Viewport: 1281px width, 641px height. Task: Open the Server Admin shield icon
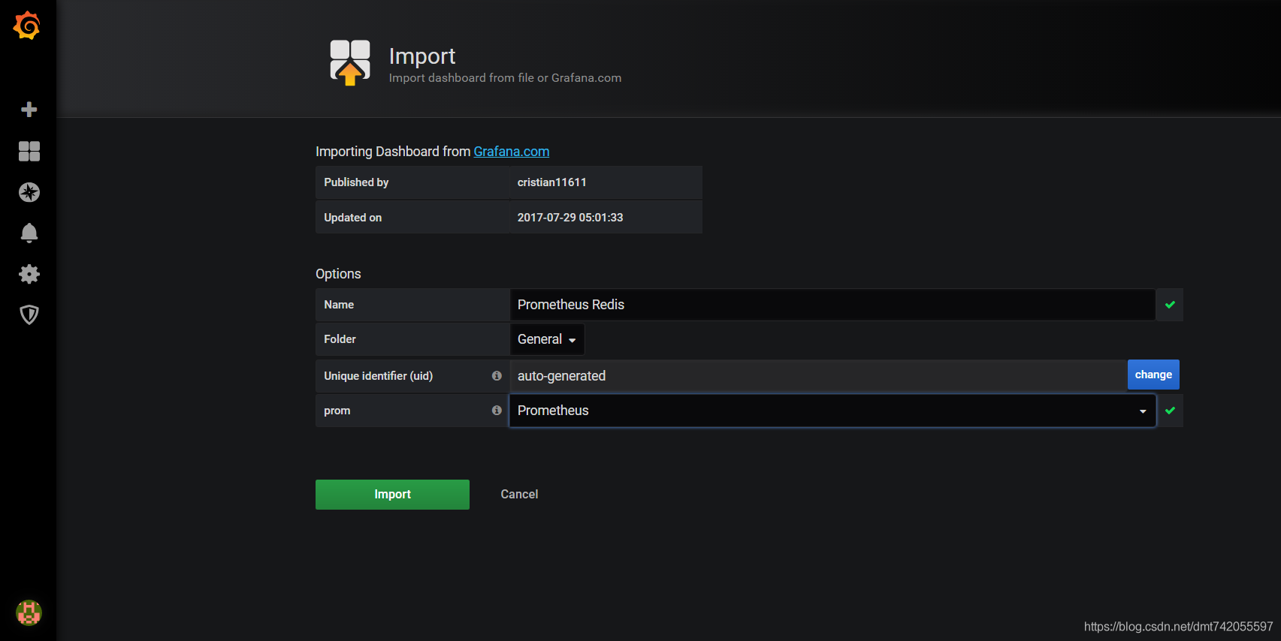(29, 314)
